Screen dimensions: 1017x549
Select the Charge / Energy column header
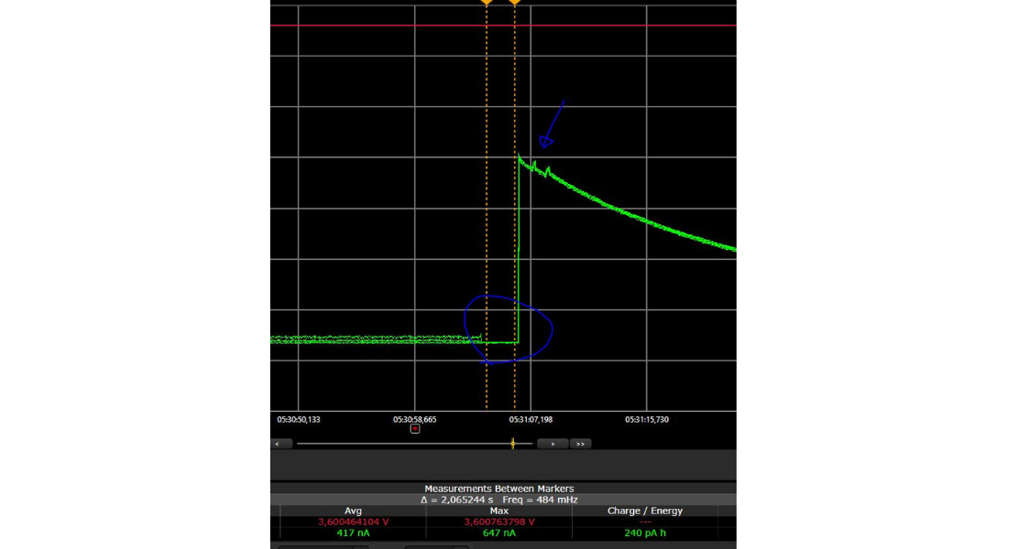(x=645, y=511)
